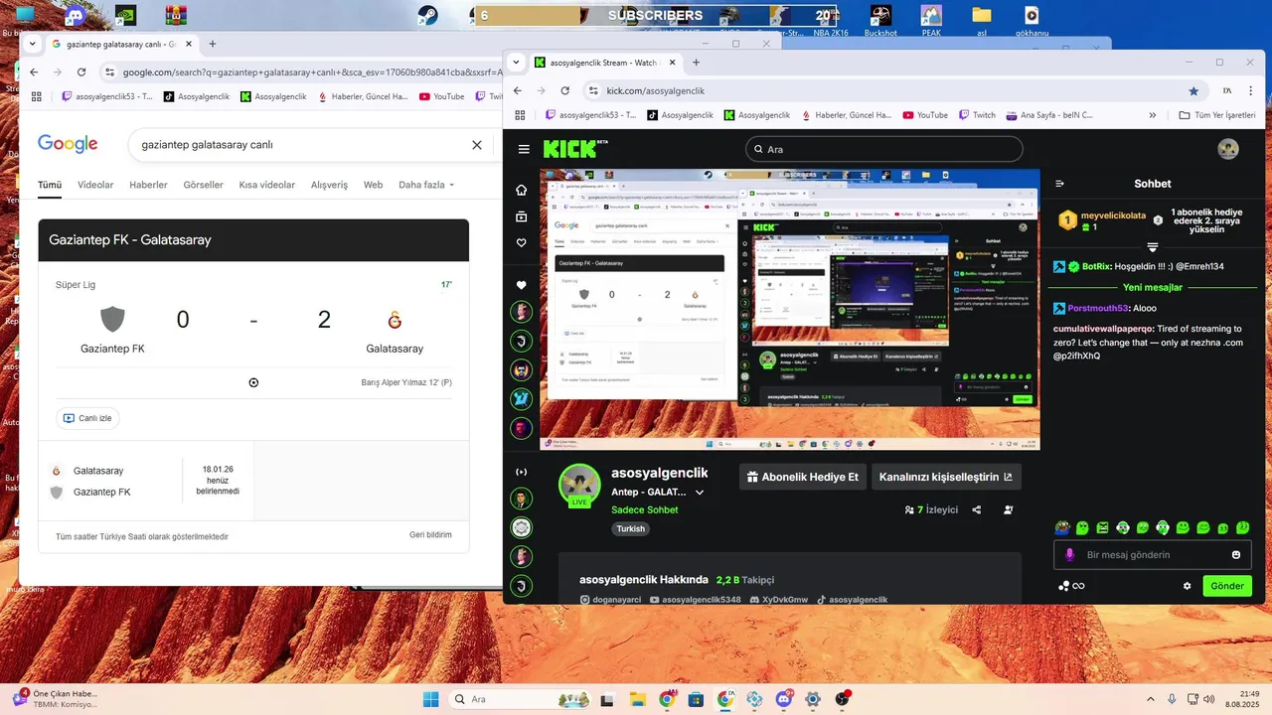Click the filled heart icon in the Kick sidebar

point(521,286)
